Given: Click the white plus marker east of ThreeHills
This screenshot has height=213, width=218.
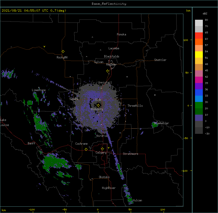Looking at the screenshot, I should (x=155, y=95).
